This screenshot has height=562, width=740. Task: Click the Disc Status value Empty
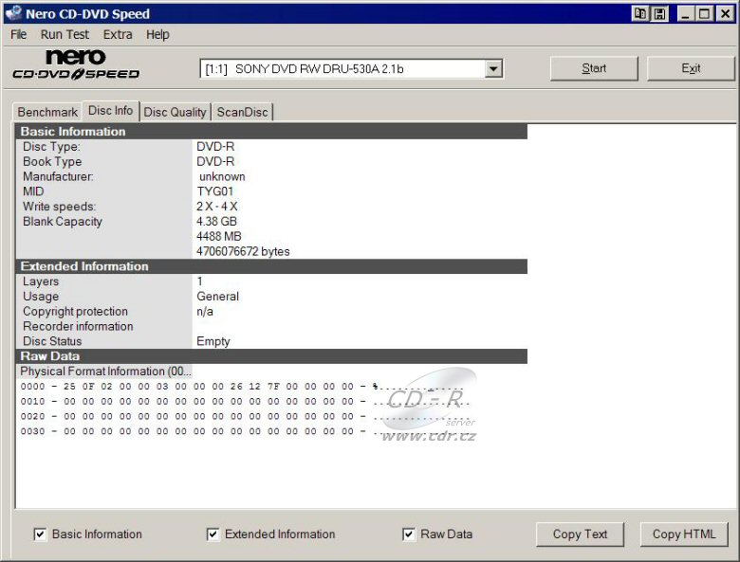pos(213,341)
